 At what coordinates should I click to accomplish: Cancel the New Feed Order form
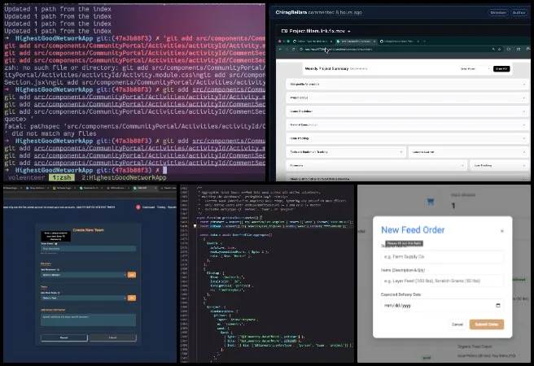coord(457,324)
